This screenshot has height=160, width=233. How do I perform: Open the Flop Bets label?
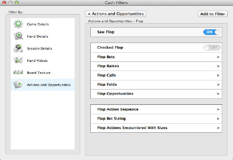click(x=106, y=57)
